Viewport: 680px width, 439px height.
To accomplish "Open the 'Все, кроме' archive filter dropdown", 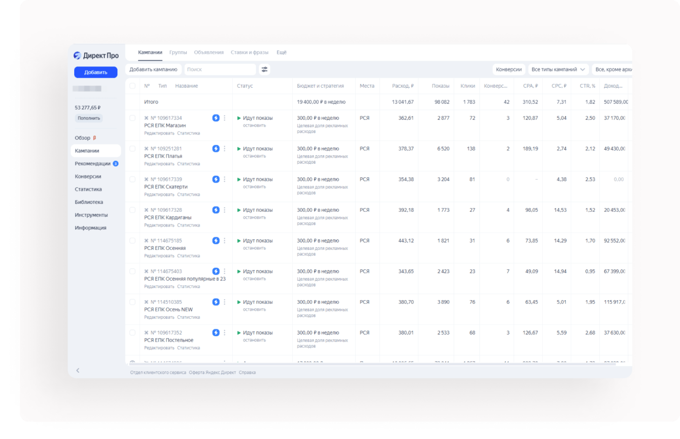I will point(612,69).
